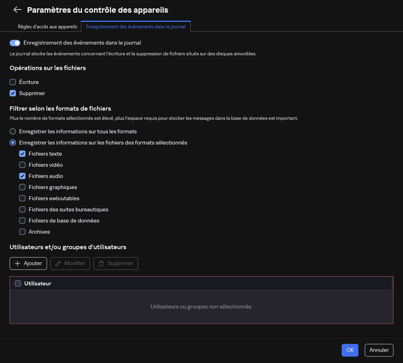Select the radio for selected file formats

point(13,142)
